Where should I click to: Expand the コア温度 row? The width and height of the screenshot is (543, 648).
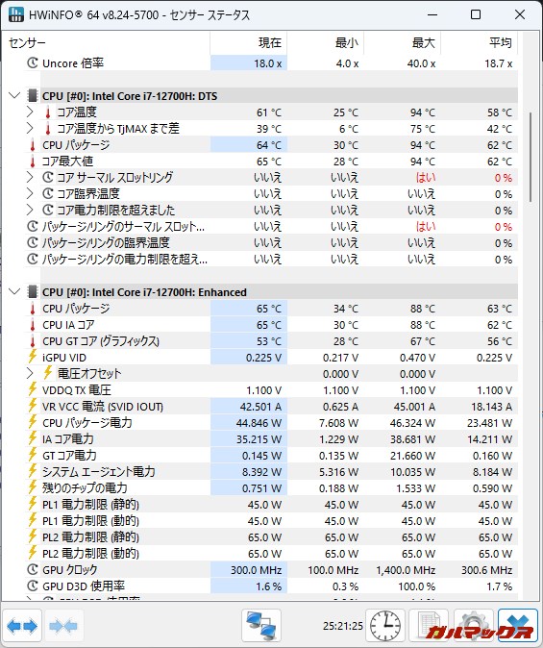pos(30,112)
